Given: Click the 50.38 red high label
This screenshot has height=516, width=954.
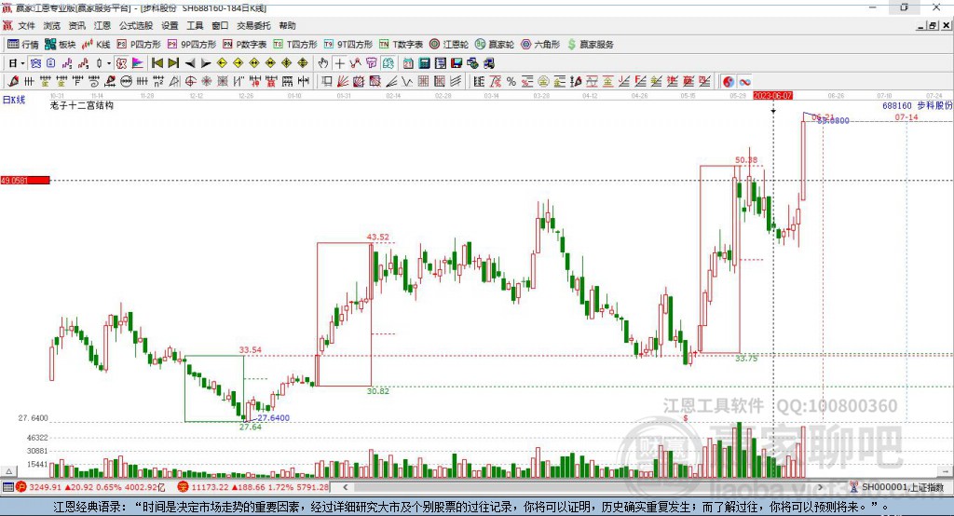Looking at the screenshot, I should coord(746,160).
